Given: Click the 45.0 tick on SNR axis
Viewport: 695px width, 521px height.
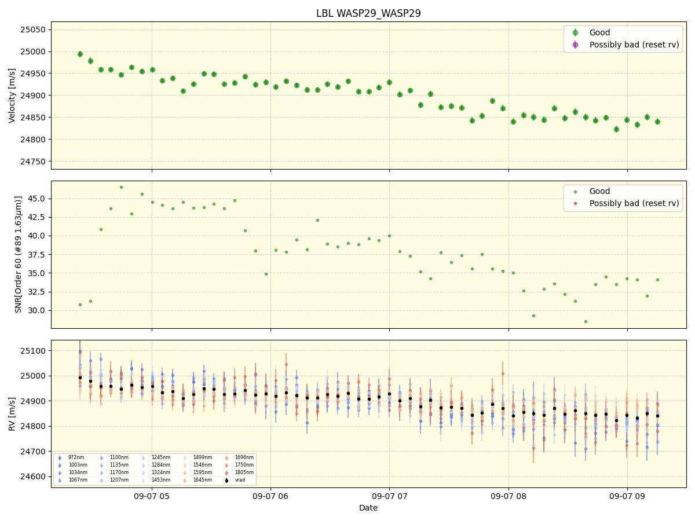Looking at the screenshot, I should click(37, 199).
